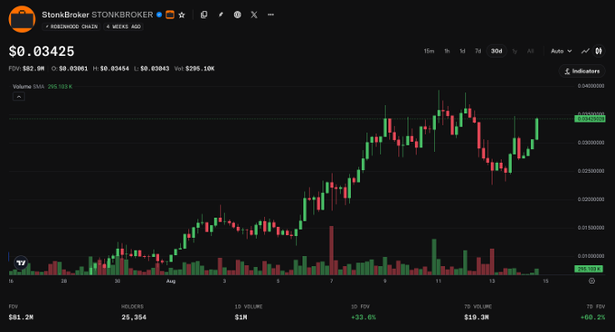Click the StonkBroker briefcase logo
615x332 pixels.
point(22,19)
